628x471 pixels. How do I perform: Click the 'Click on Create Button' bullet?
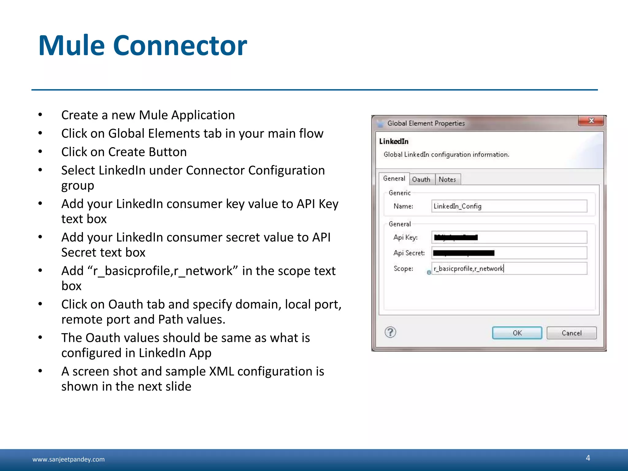tap(124, 152)
